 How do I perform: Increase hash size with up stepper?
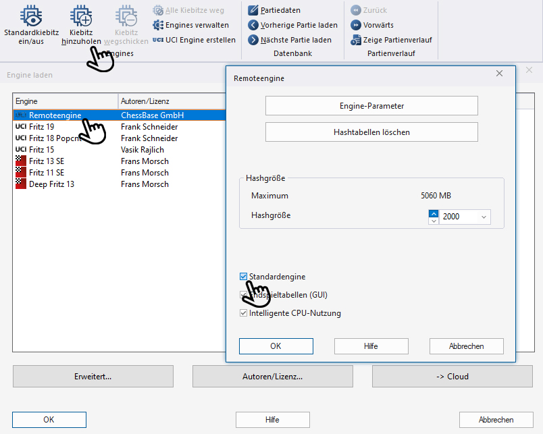coord(433,214)
